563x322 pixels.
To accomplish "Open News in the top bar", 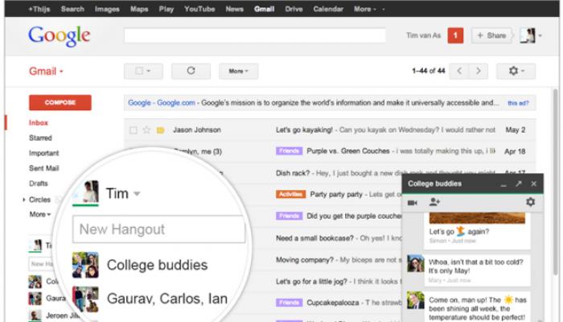I will pos(235,9).
